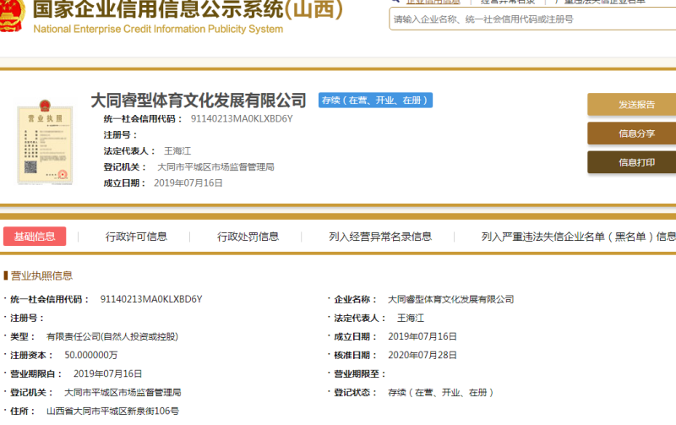
Task: Click the 注册资本 value 50.000000万
Action: click(91, 355)
